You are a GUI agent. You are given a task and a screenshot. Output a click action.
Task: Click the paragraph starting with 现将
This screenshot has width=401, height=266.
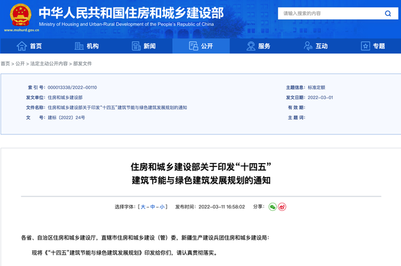click(x=125, y=253)
